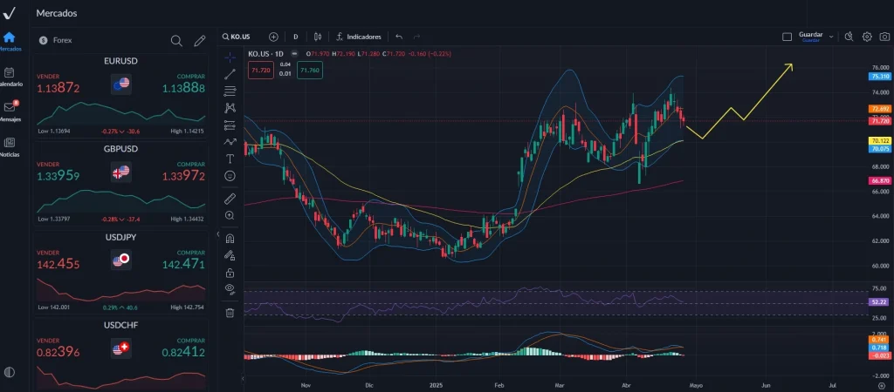Select the brush/path drawing tool
This screenshot has height=392, width=894.
point(230,142)
